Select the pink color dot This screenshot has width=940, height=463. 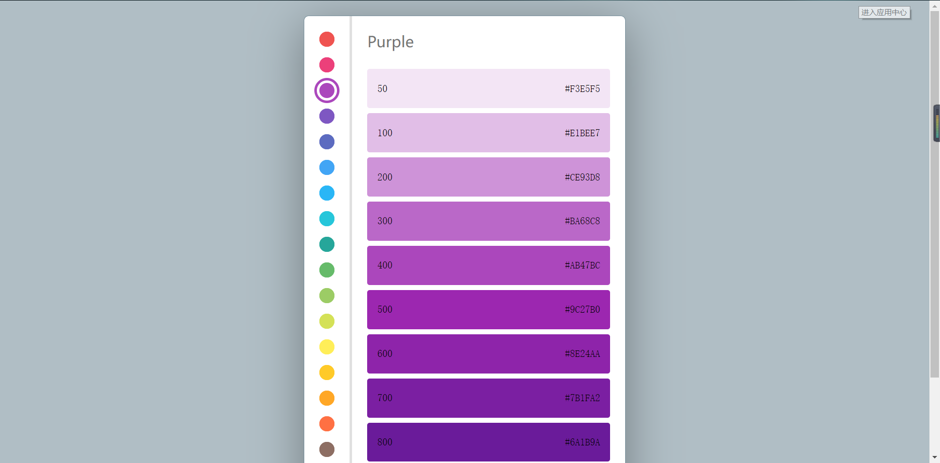tap(327, 65)
